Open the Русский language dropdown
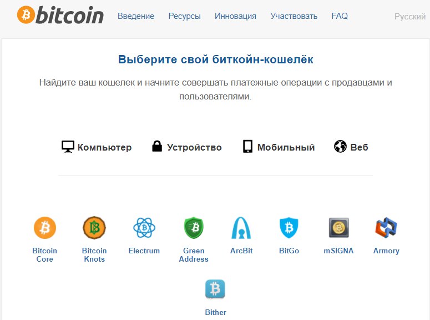430x320 pixels. pyautogui.click(x=409, y=17)
